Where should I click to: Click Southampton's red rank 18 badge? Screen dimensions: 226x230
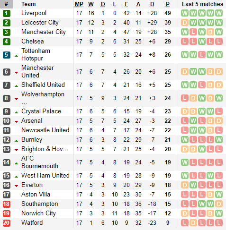click(x=7, y=204)
